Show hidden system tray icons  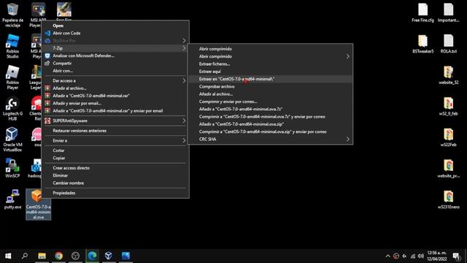pos(387,256)
